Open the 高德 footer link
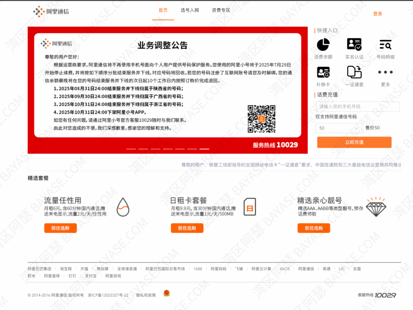The image size is (413, 310). tap(327, 269)
